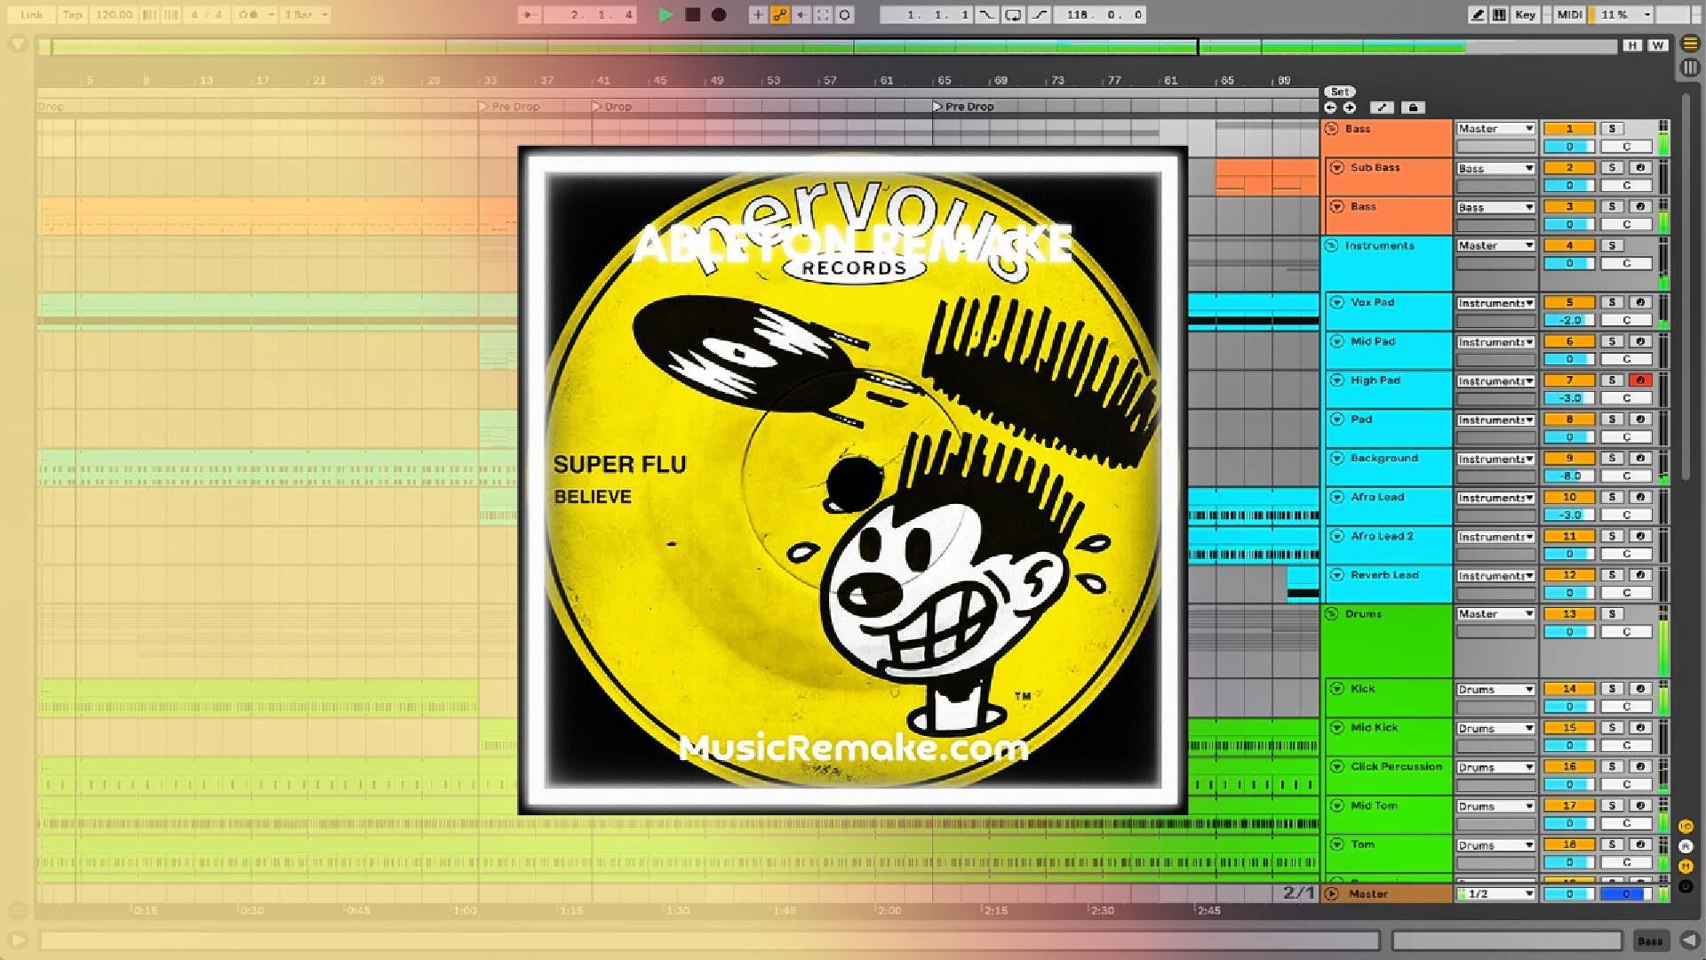1706x960 pixels.
Task: Select the Master track title
Action: 1368,894
